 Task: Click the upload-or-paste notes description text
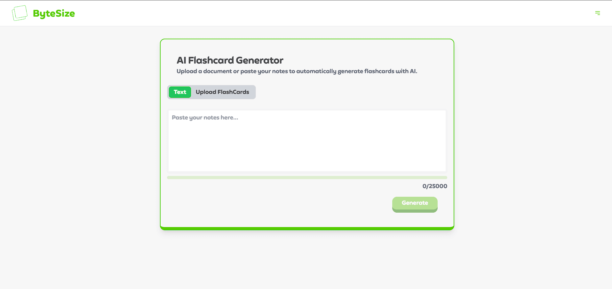pyautogui.click(x=297, y=71)
